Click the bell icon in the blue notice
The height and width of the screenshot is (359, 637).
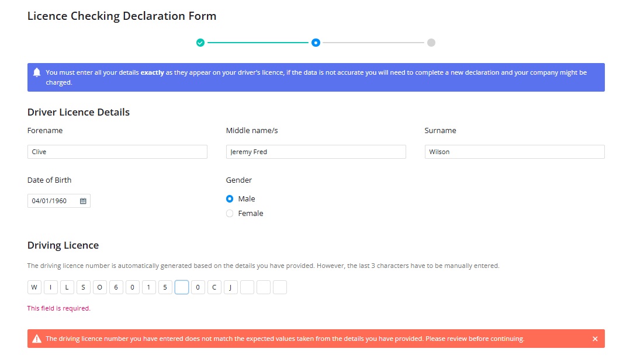click(37, 72)
